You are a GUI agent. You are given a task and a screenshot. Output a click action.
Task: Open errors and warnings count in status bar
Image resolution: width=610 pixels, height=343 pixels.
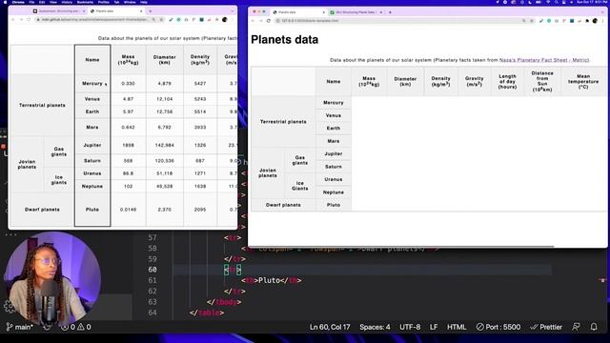pos(76,327)
